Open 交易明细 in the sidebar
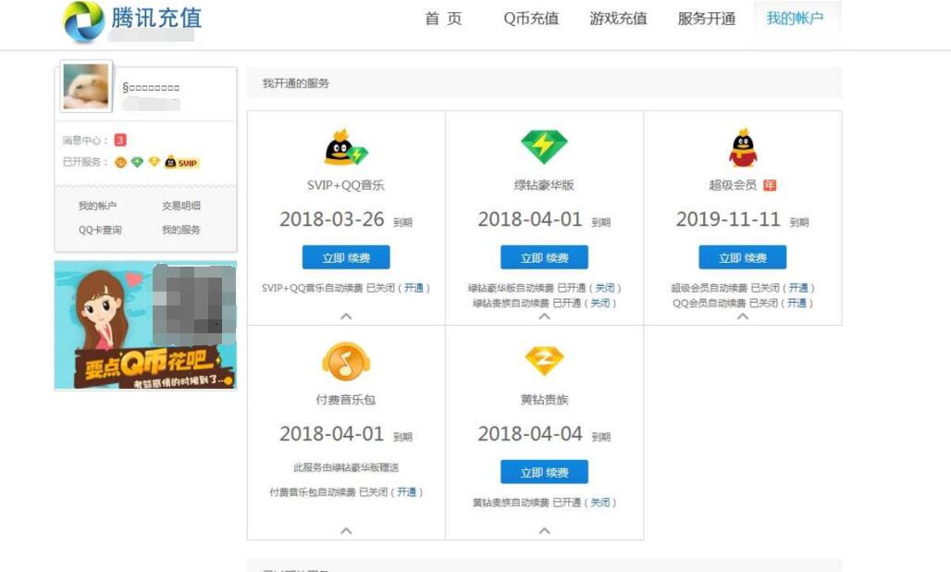 coord(180,205)
